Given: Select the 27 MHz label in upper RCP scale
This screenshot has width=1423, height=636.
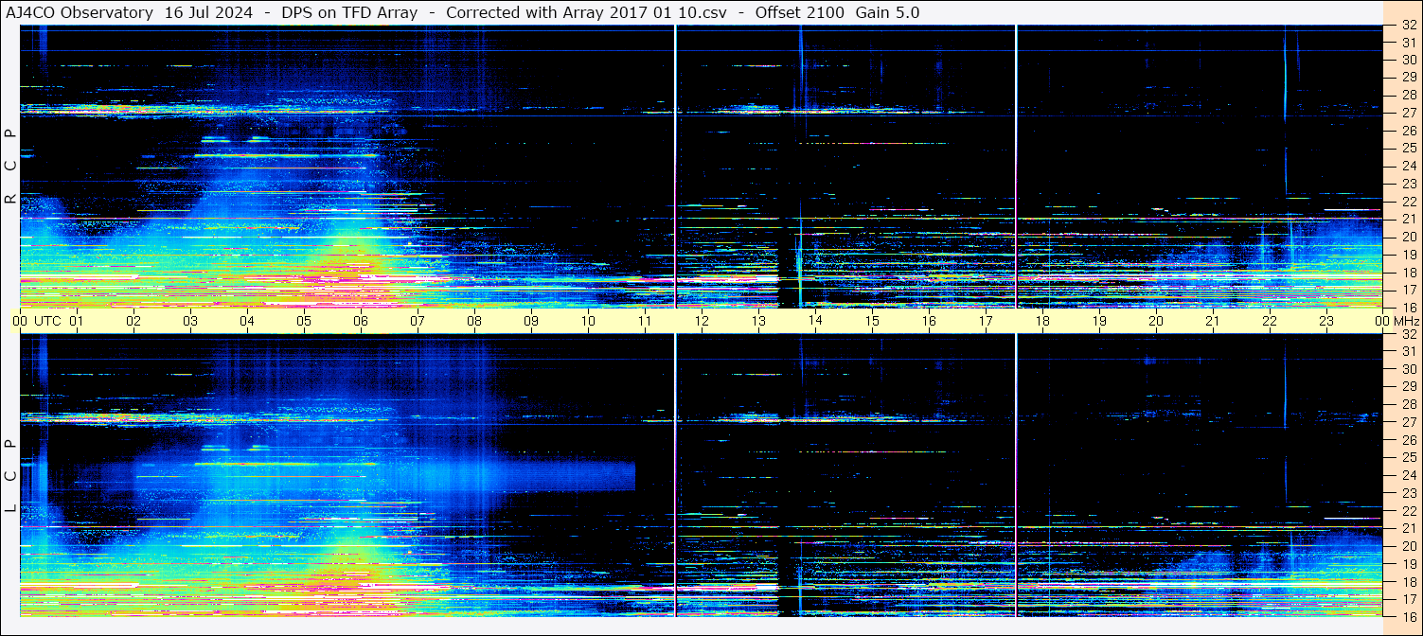Looking at the screenshot, I should coord(1409,113).
